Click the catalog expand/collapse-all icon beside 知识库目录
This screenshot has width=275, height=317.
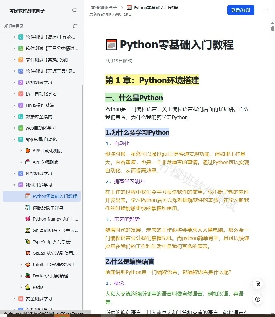[x=75, y=26]
